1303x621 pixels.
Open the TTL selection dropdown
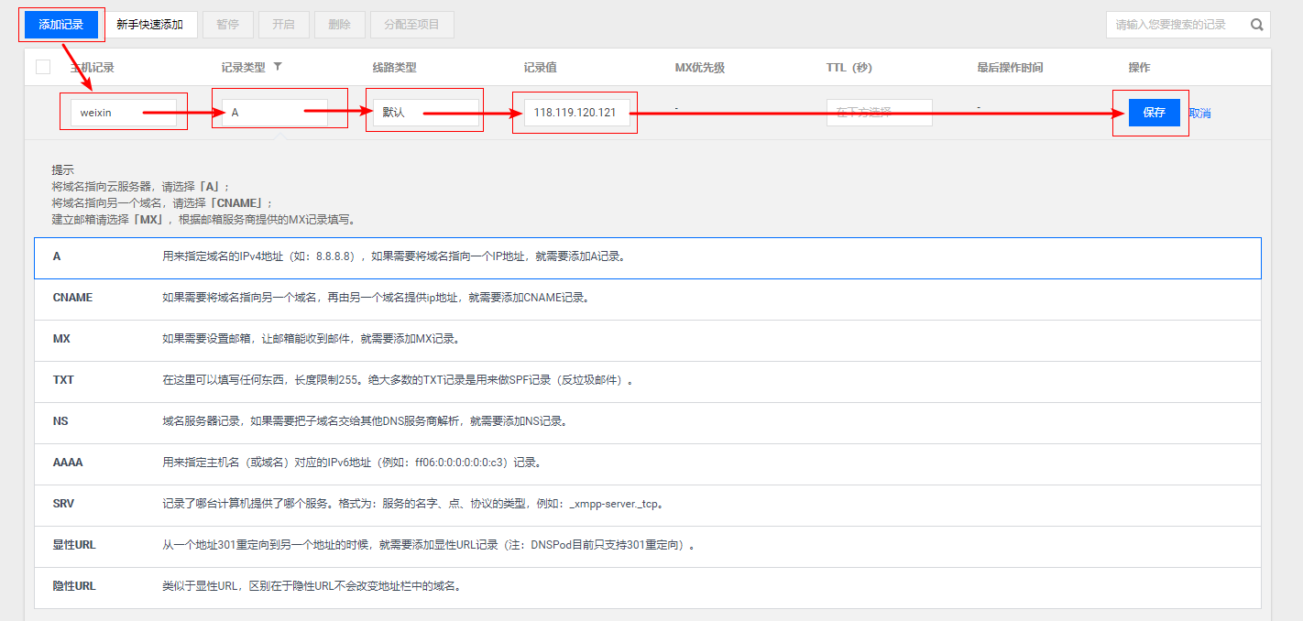[879, 113]
